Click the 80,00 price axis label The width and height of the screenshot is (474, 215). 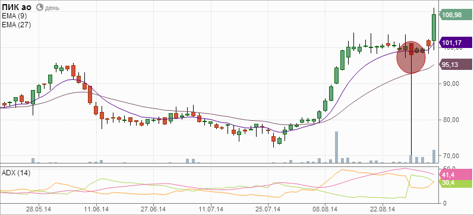point(450,120)
